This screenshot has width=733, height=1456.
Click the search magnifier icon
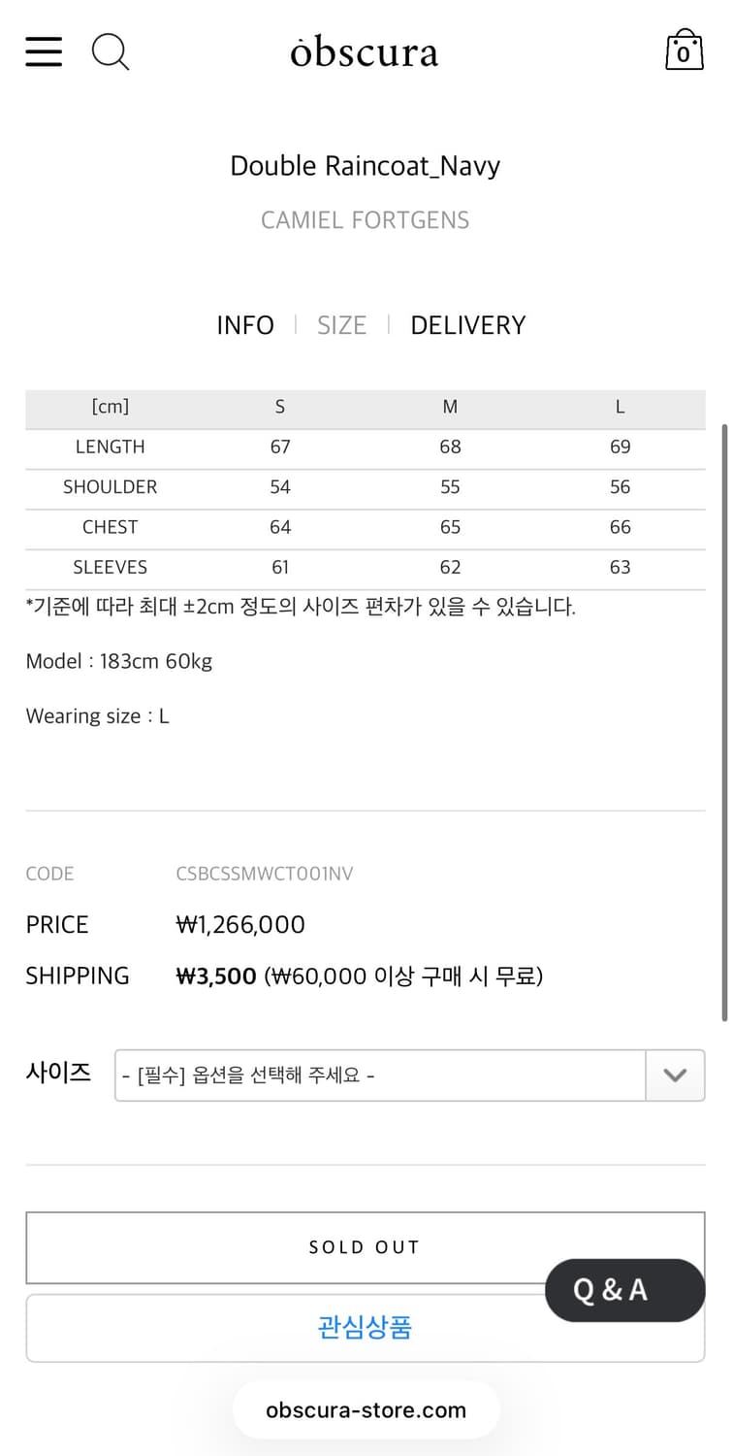tap(110, 51)
